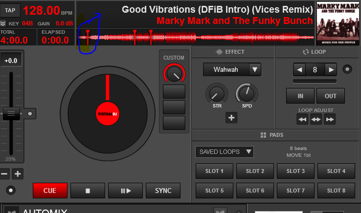Click the 25% pitch range label
Image resolution: width=361 pixels, height=213 pixels.
coord(10,159)
